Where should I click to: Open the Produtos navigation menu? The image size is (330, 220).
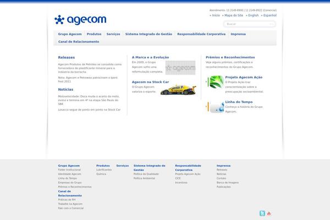94,34
